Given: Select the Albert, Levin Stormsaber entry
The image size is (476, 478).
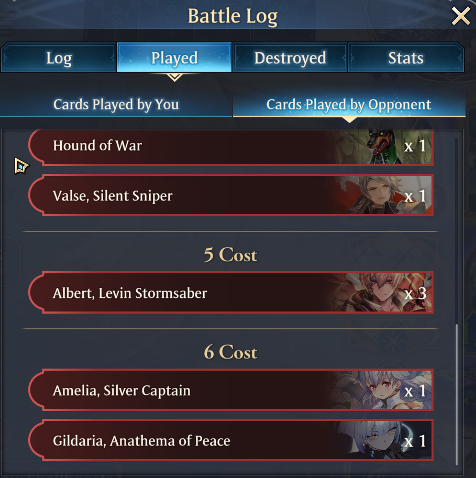Looking at the screenshot, I should pos(231,292).
